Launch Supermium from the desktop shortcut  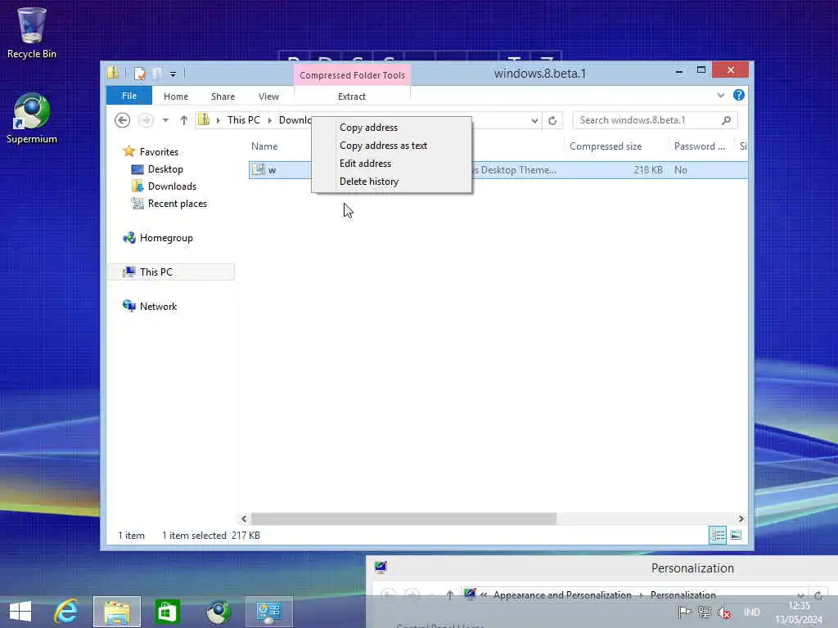[31, 118]
